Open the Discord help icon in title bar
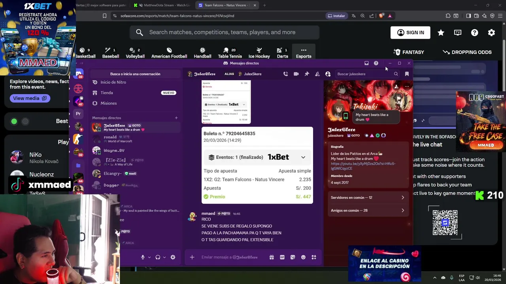The height and width of the screenshot is (284, 506). (x=376, y=63)
